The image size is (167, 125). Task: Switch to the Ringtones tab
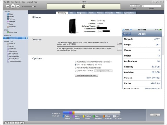click(81, 13)
